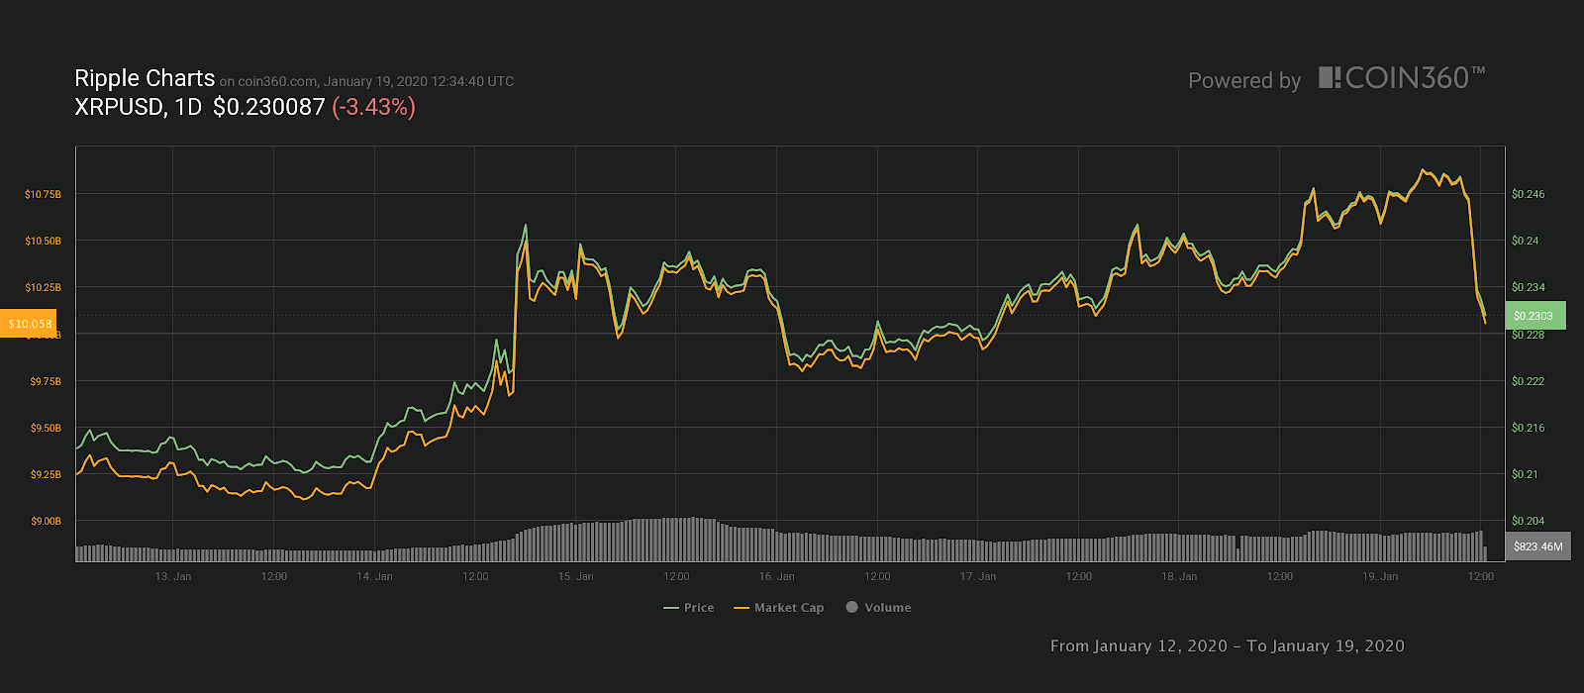
Task: Click the Ripple Charts title
Action: pyautogui.click(x=145, y=78)
